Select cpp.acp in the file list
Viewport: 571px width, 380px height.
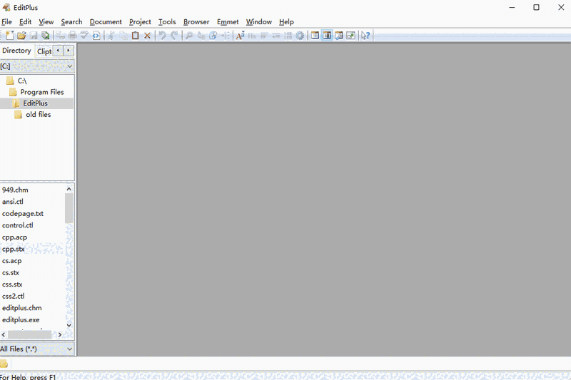[14, 237]
